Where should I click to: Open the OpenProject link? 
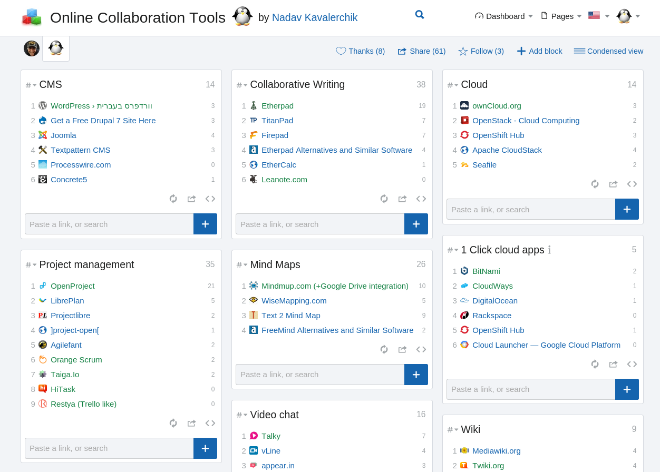(x=73, y=286)
